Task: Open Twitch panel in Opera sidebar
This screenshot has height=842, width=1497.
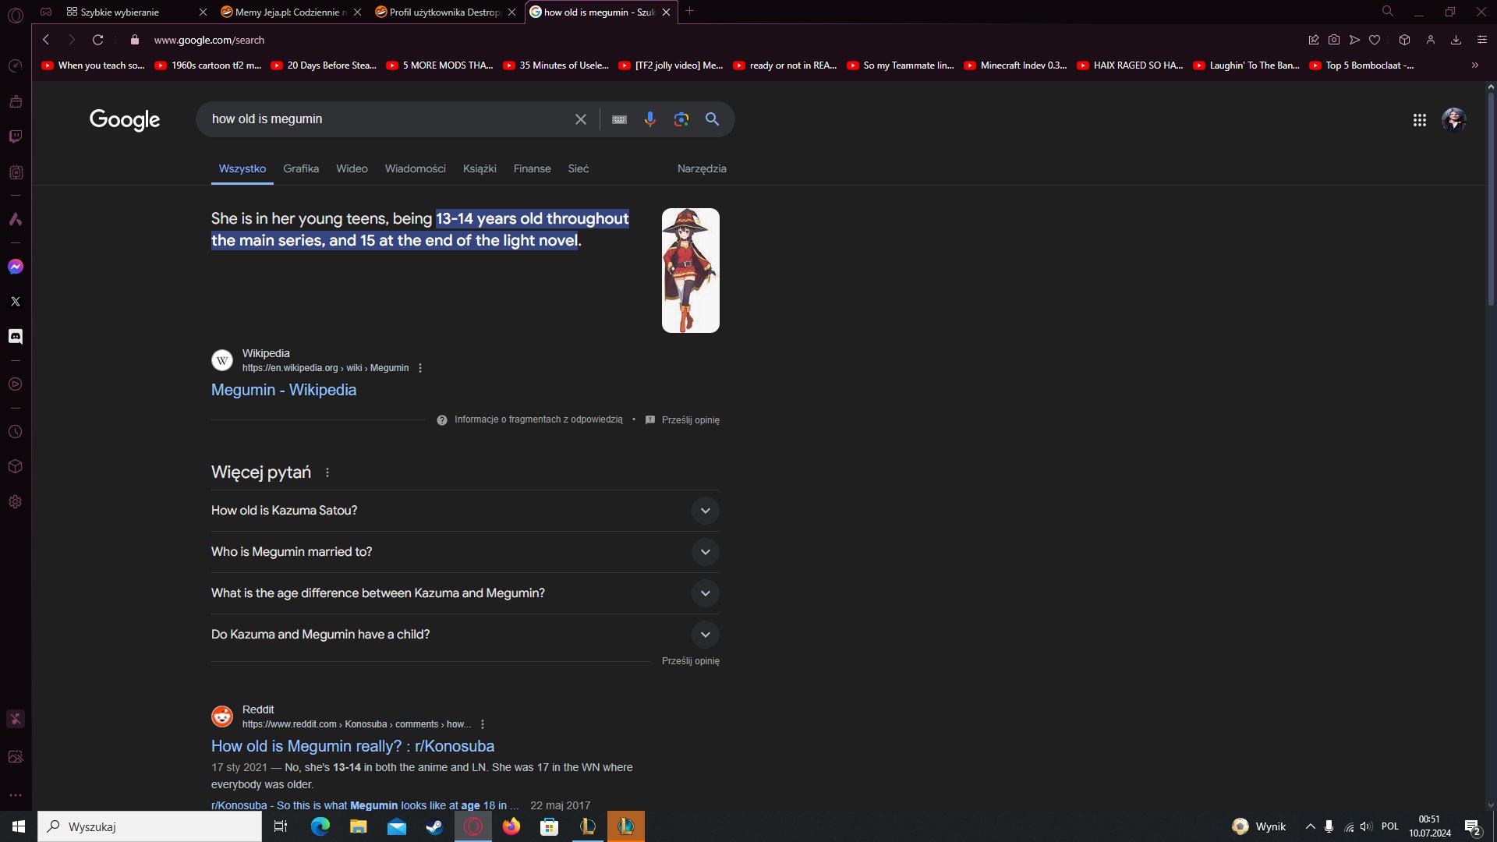Action: click(16, 136)
